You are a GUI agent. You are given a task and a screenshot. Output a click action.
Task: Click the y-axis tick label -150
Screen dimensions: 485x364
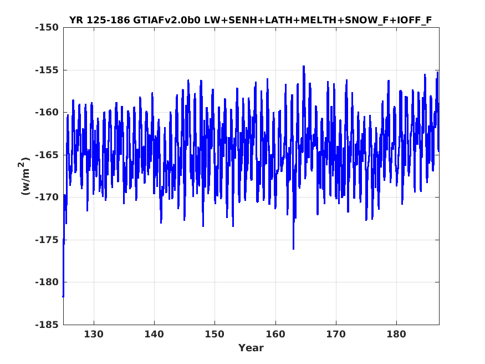click(x=47, y=28)
